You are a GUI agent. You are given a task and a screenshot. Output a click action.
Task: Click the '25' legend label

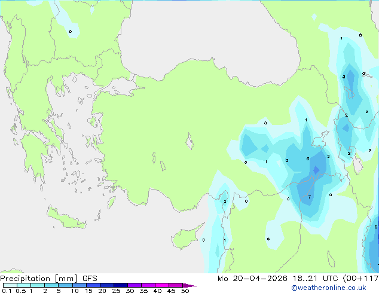click(116, 291)
